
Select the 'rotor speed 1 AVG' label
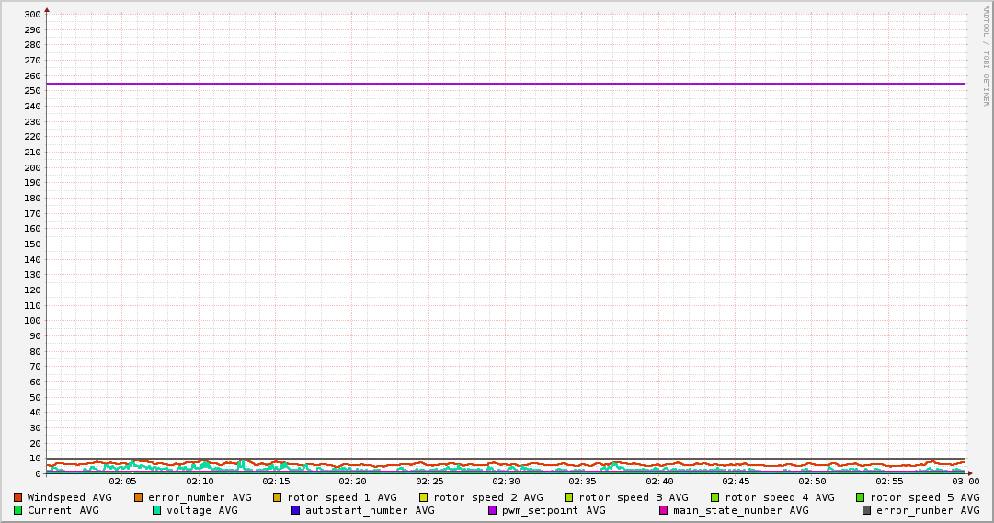click(x=342, y=497)
